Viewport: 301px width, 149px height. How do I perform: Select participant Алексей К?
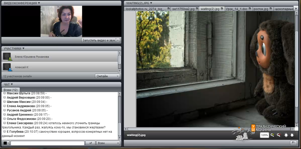point(60,67)
